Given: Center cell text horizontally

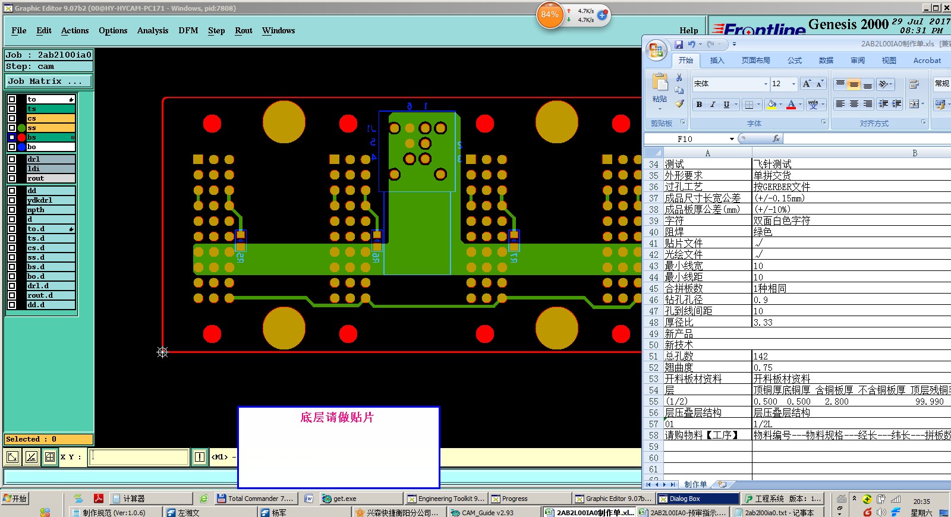Looking at the screenshot, I should (854, 104).
